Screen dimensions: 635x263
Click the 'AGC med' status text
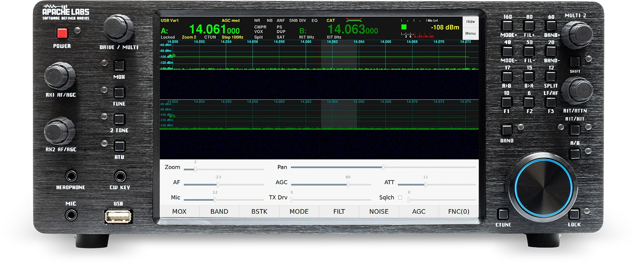231,21
